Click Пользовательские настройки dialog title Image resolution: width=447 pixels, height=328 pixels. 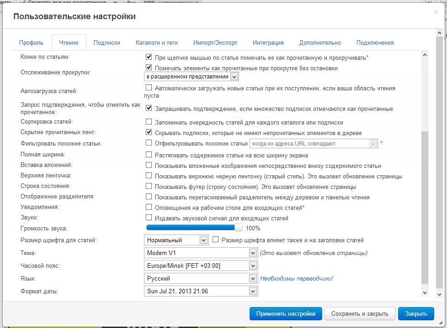coord(74,16)
